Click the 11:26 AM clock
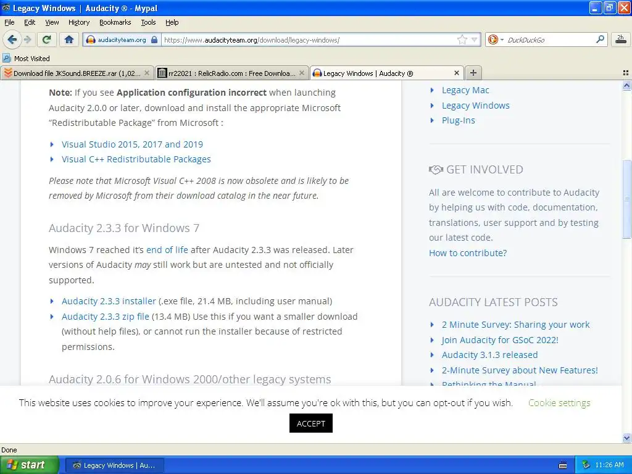632x474 pixels. click(609, 465)
